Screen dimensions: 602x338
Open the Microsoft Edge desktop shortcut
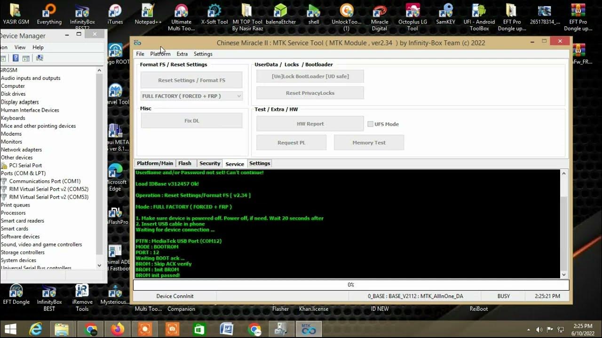coord(116,177)
